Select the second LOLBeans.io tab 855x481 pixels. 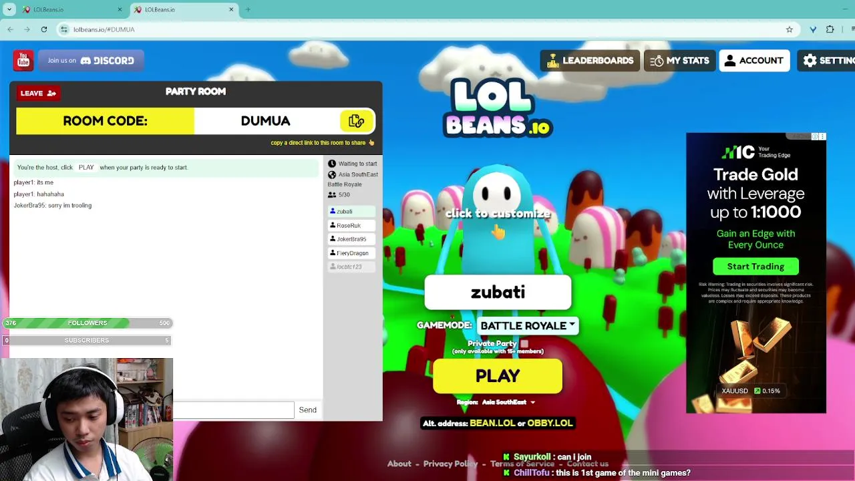click(182, 9)
